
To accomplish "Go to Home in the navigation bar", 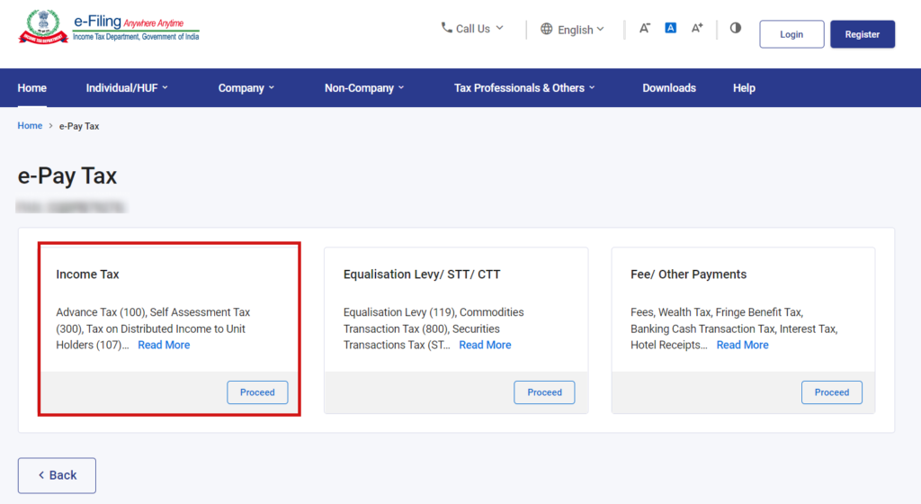I will click(32, 88).
